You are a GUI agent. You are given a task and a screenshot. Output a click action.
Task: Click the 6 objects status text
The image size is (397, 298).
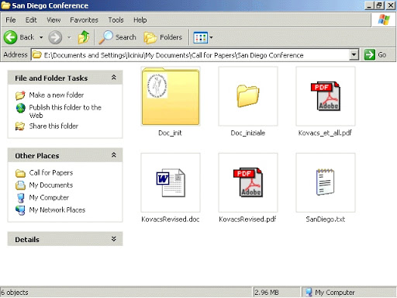tap(15, 293)
